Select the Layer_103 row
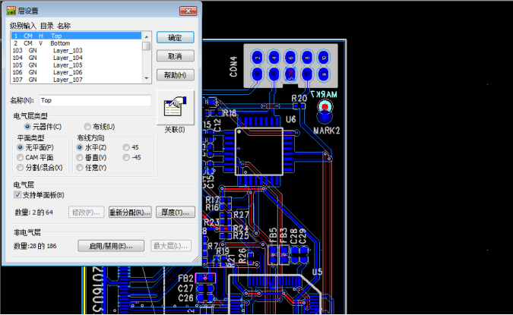Image resolution: width=513 pixels, height=315 pixels. point(77,51)
